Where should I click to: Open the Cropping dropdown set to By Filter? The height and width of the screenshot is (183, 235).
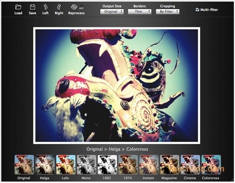click(168, 11)
